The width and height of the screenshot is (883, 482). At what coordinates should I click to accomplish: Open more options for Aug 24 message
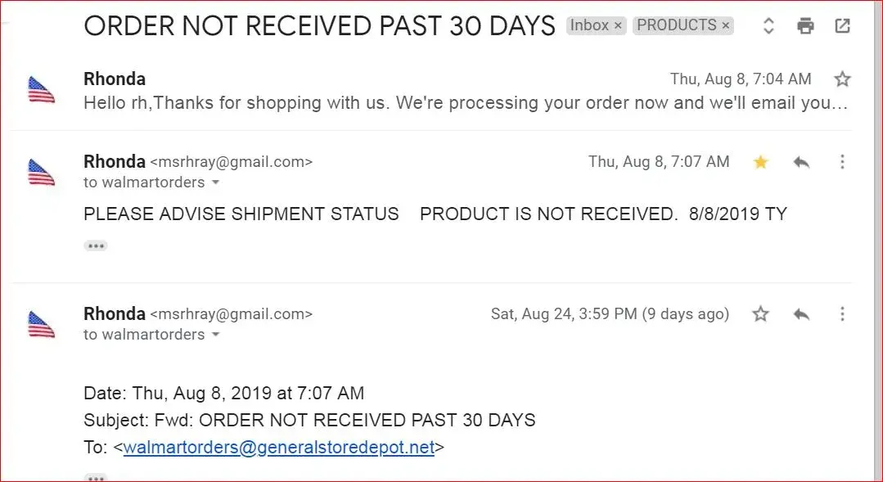[x=842, y=314]
